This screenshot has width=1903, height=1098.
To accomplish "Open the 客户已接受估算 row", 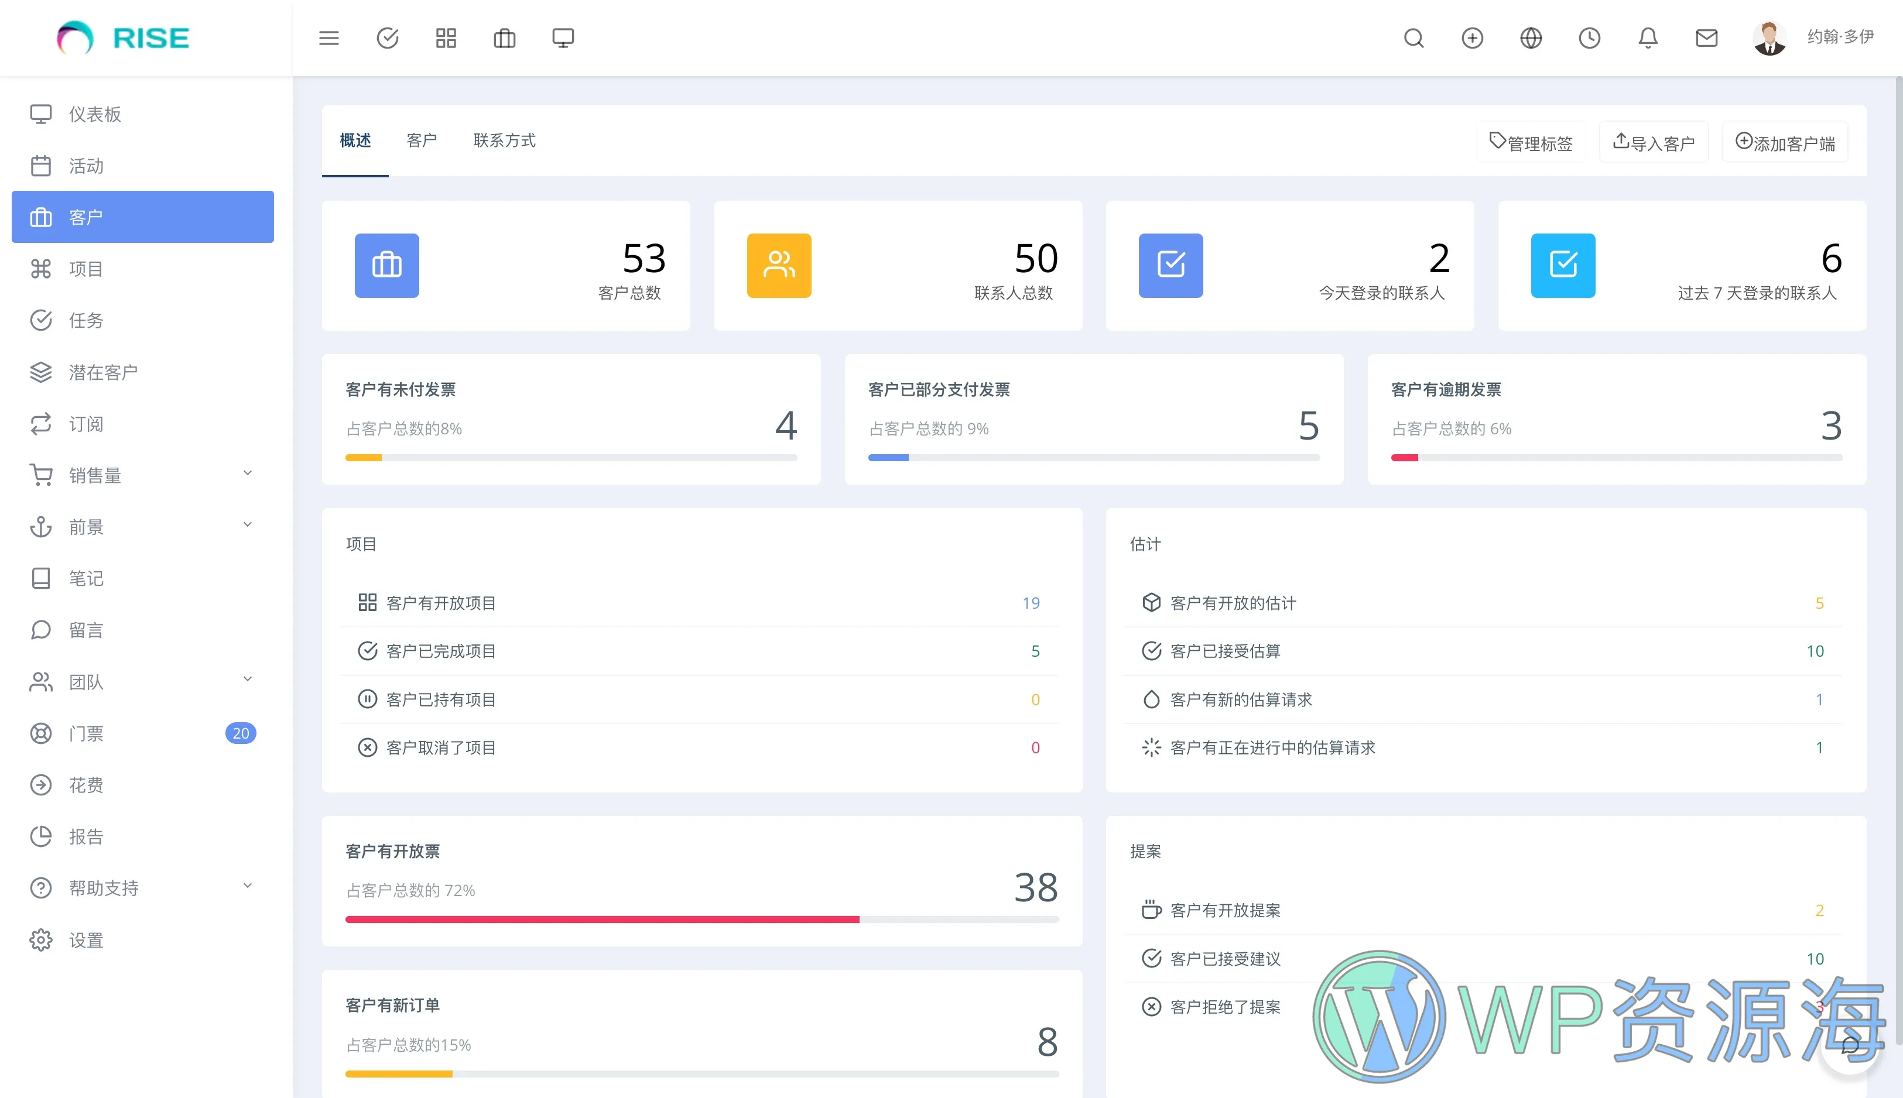I will click(x=1483, y=651).
